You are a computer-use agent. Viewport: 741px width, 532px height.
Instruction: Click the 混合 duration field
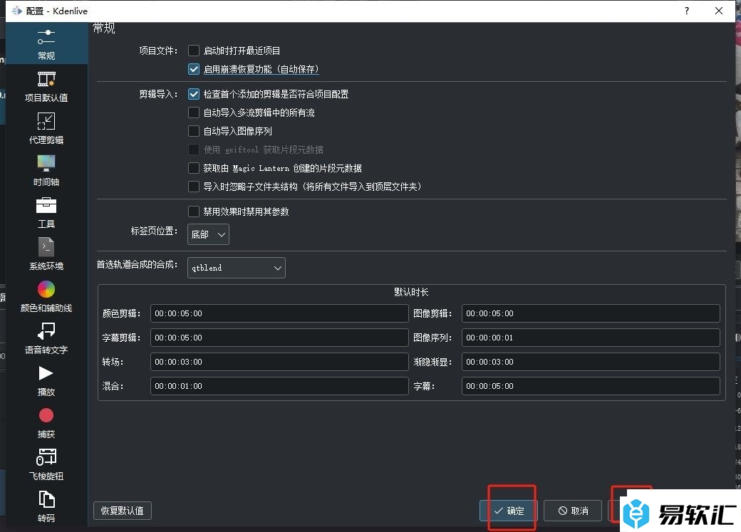click(279, 386)
